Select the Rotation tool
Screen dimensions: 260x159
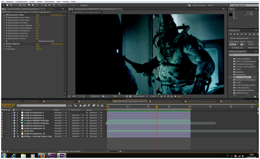coord(16,5)
